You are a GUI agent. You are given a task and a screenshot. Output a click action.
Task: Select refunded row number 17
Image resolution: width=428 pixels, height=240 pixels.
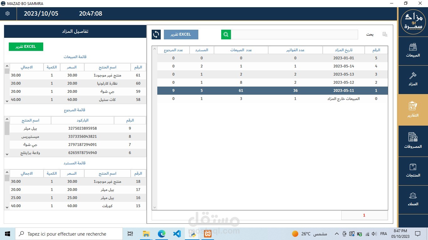tap(78, 190)
